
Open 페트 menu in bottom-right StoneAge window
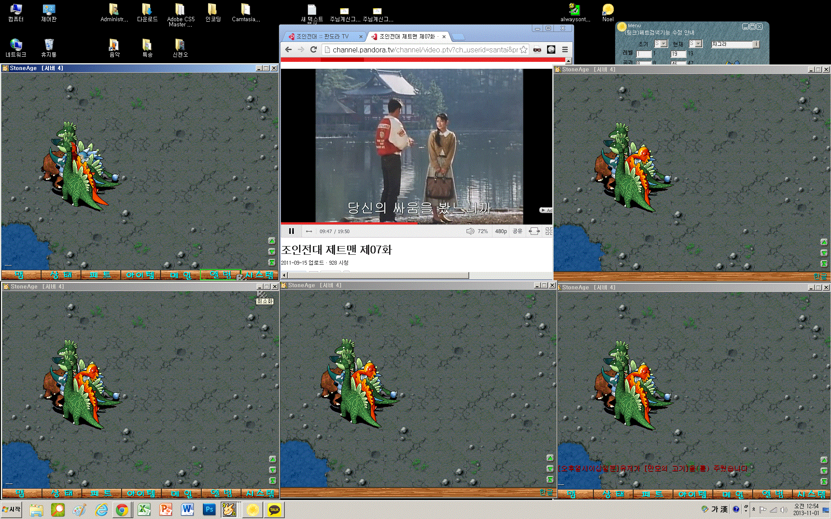(652, 494)
